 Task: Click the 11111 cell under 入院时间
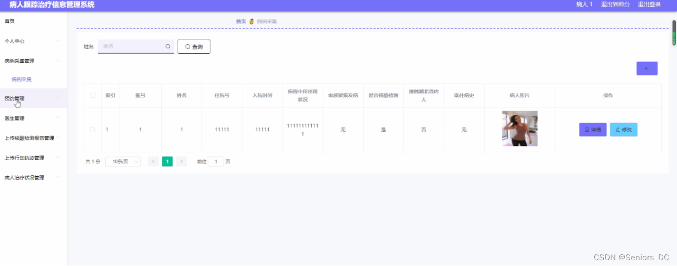coord(262,130)
